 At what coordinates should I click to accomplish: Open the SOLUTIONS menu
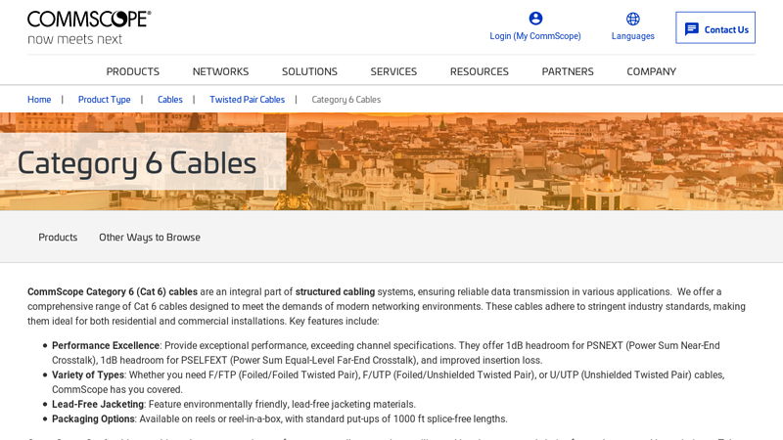(x=309, y=71)
